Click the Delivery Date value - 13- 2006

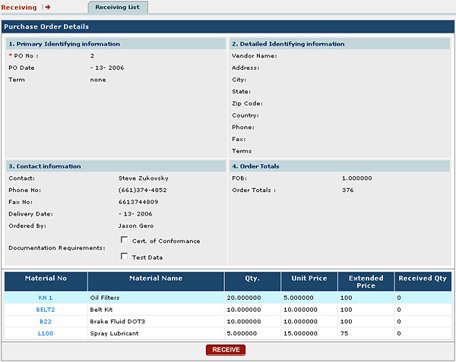coord(135,214)
